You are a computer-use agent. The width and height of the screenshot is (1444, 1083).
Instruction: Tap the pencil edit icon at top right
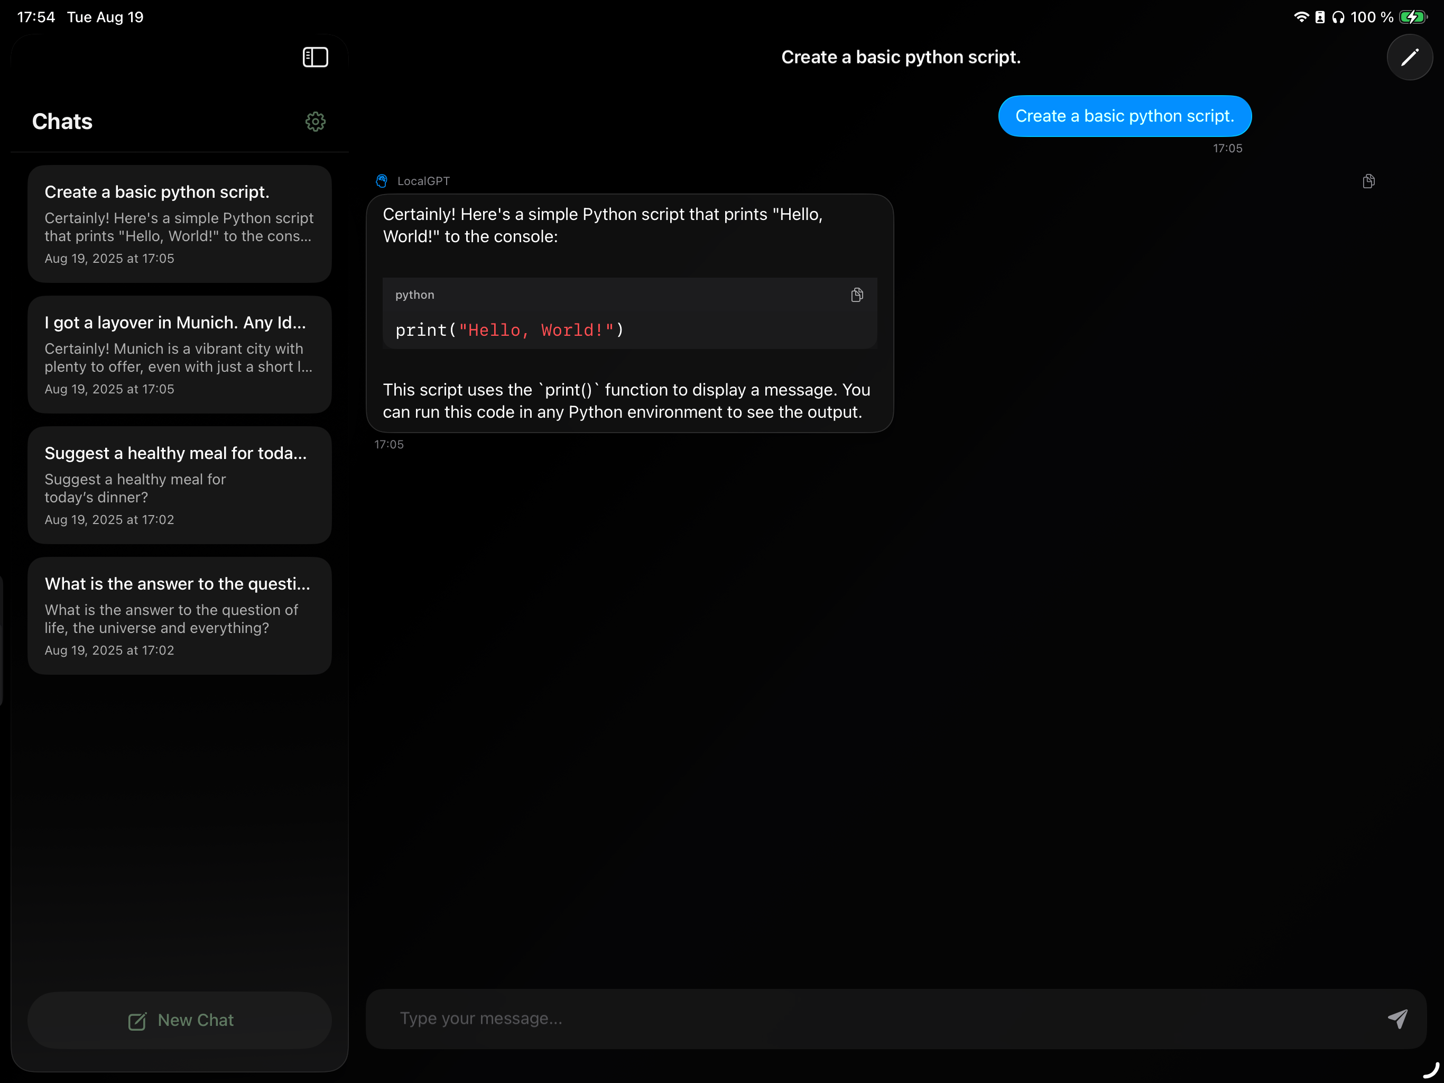coord(1410,58)
